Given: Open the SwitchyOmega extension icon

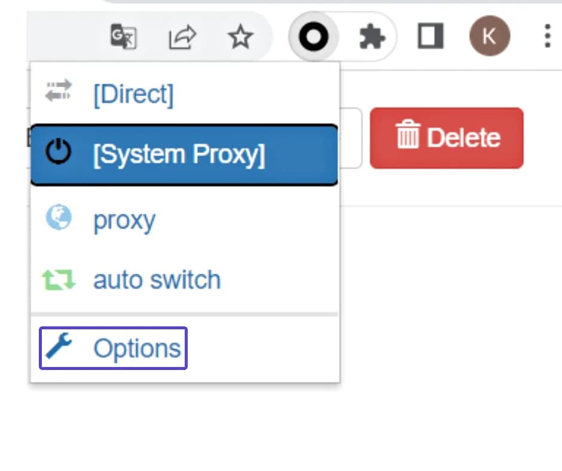Looking at the screenshot, I should tap(313, 36).
